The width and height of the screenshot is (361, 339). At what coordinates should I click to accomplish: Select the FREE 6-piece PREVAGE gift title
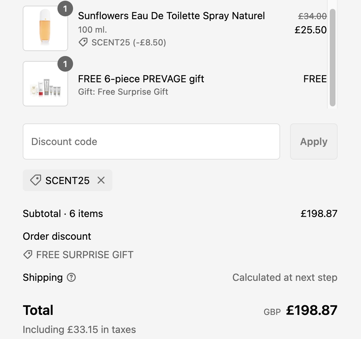point(141,79)
